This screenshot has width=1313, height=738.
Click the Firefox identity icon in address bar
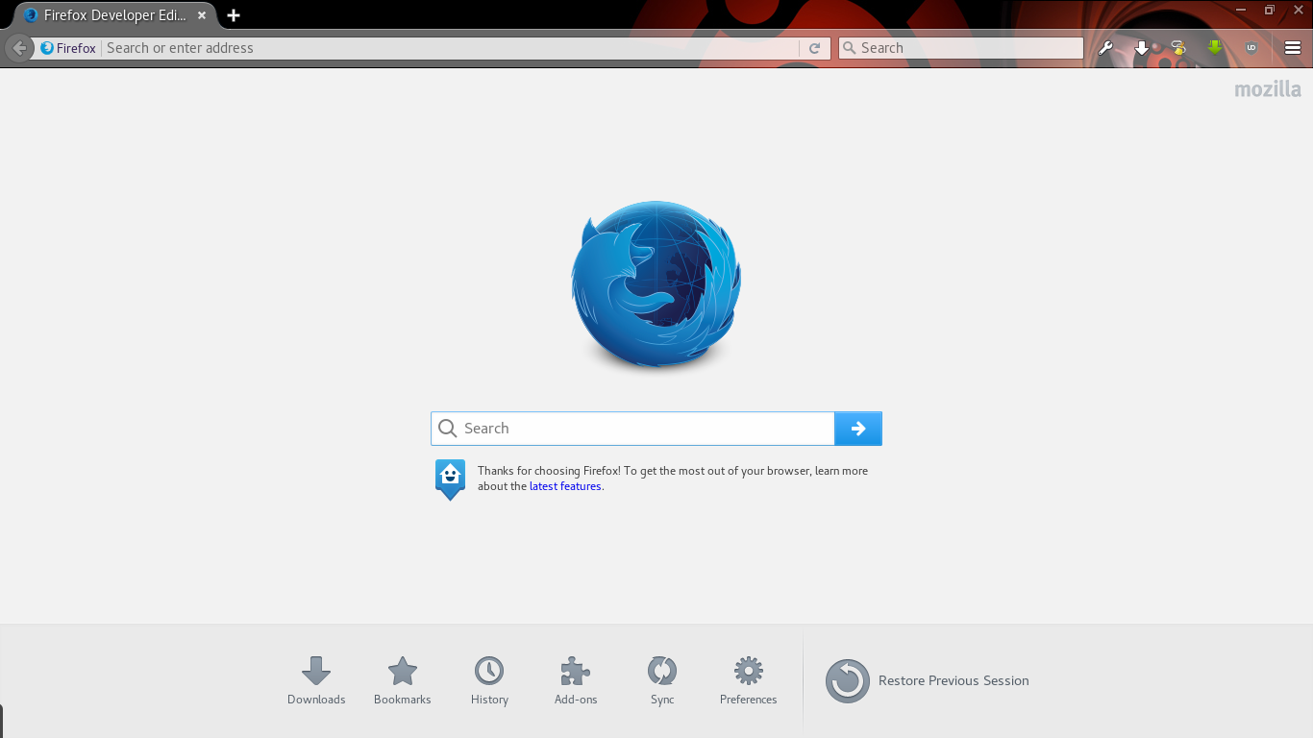click(47, 48)
